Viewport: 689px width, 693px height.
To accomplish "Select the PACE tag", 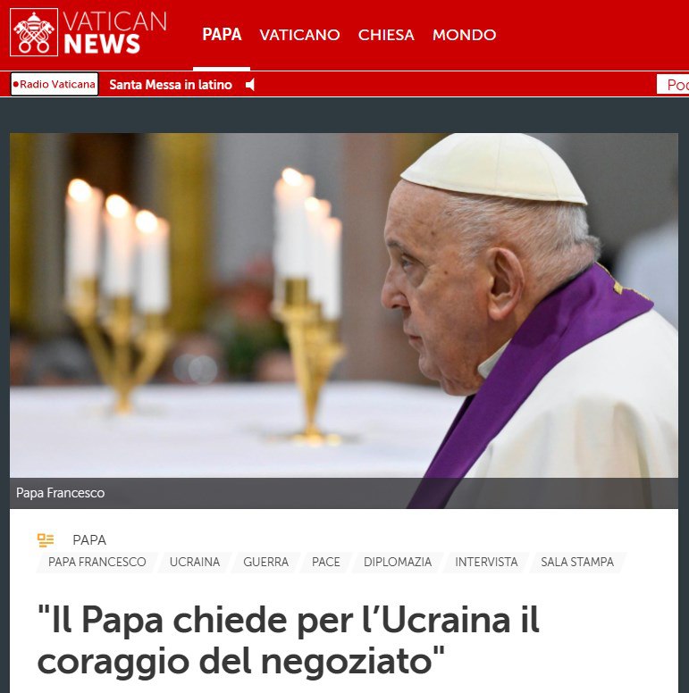I will [326, 562].
